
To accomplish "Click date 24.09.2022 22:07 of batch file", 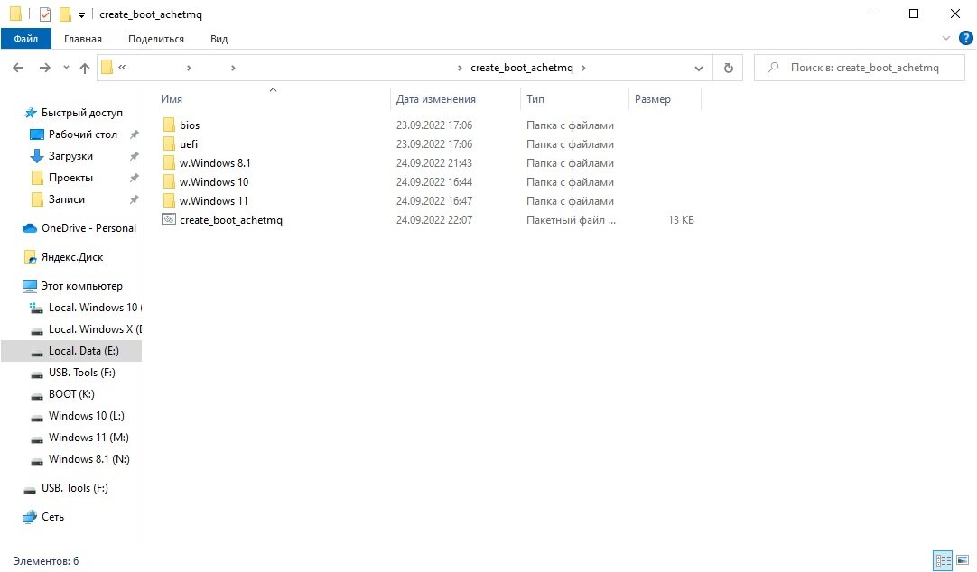I will click(434, 220).
